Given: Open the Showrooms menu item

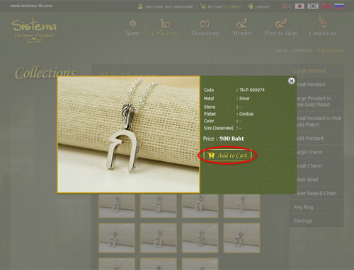Looking at the screenshot, I should pyautogui.click(x=205, y=28).
